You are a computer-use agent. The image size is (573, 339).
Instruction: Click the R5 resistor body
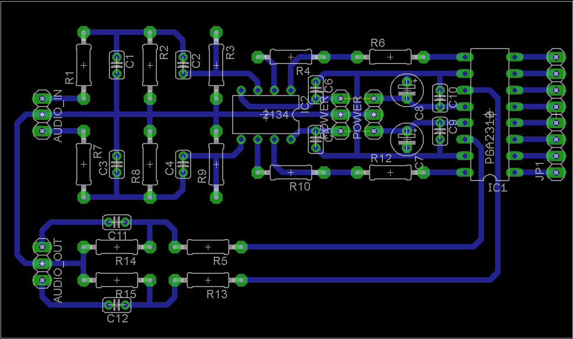[208, 247]
